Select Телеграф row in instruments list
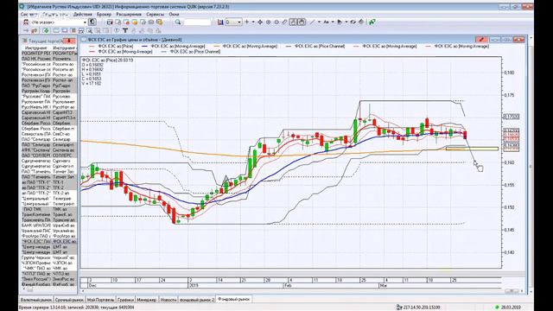 (48, 199)
